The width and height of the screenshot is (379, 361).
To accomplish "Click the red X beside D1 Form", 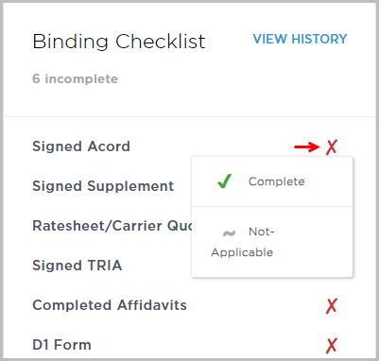I will point(332,346).
